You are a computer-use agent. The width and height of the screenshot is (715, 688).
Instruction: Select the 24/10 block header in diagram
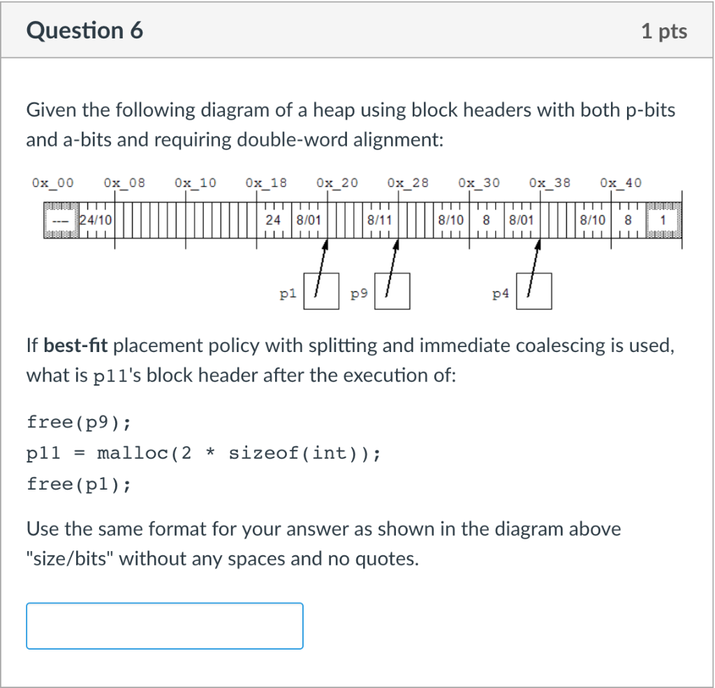[94, 219]
